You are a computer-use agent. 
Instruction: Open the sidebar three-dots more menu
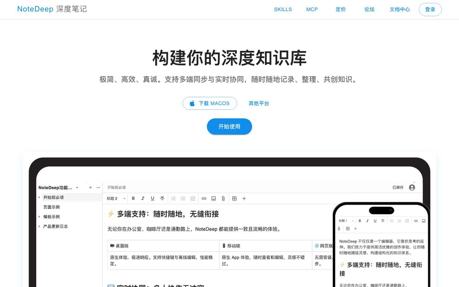tap(98, 188)
